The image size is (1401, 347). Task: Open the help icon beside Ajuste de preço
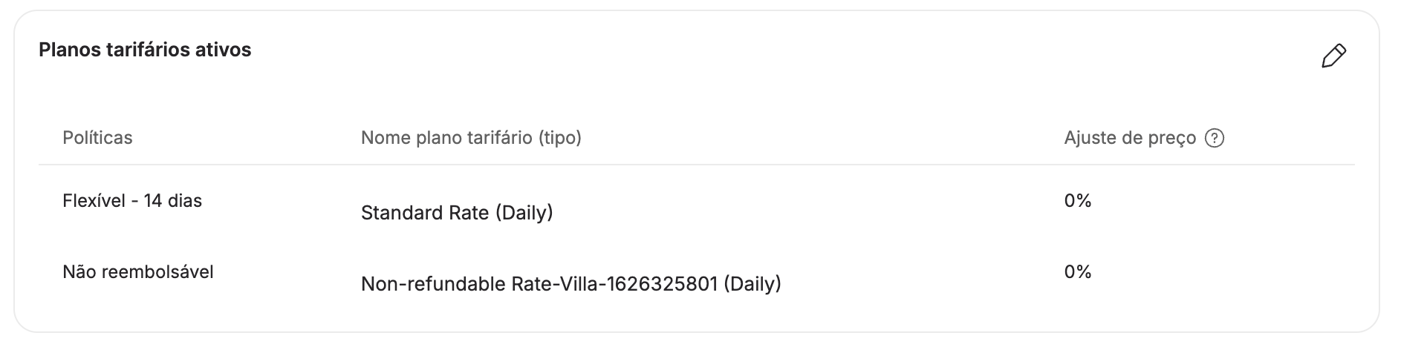[x=1215, y=138]
